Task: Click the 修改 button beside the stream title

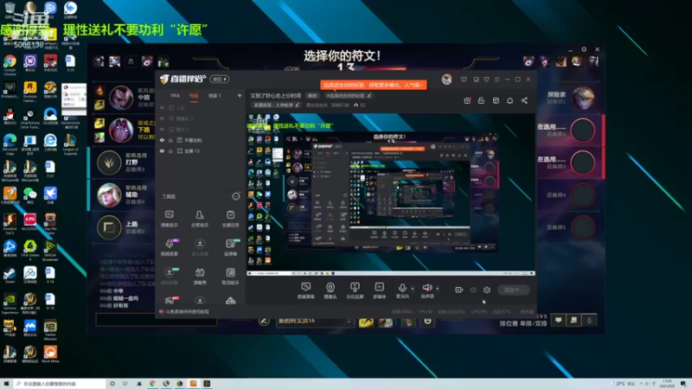Action: click(x=312, y=96)
